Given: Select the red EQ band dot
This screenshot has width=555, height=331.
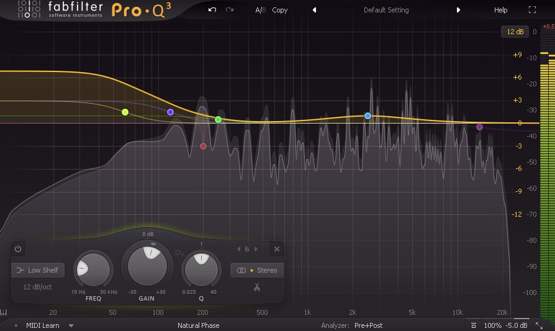Looking at the screenshot, I should click(x=203, y=146).
